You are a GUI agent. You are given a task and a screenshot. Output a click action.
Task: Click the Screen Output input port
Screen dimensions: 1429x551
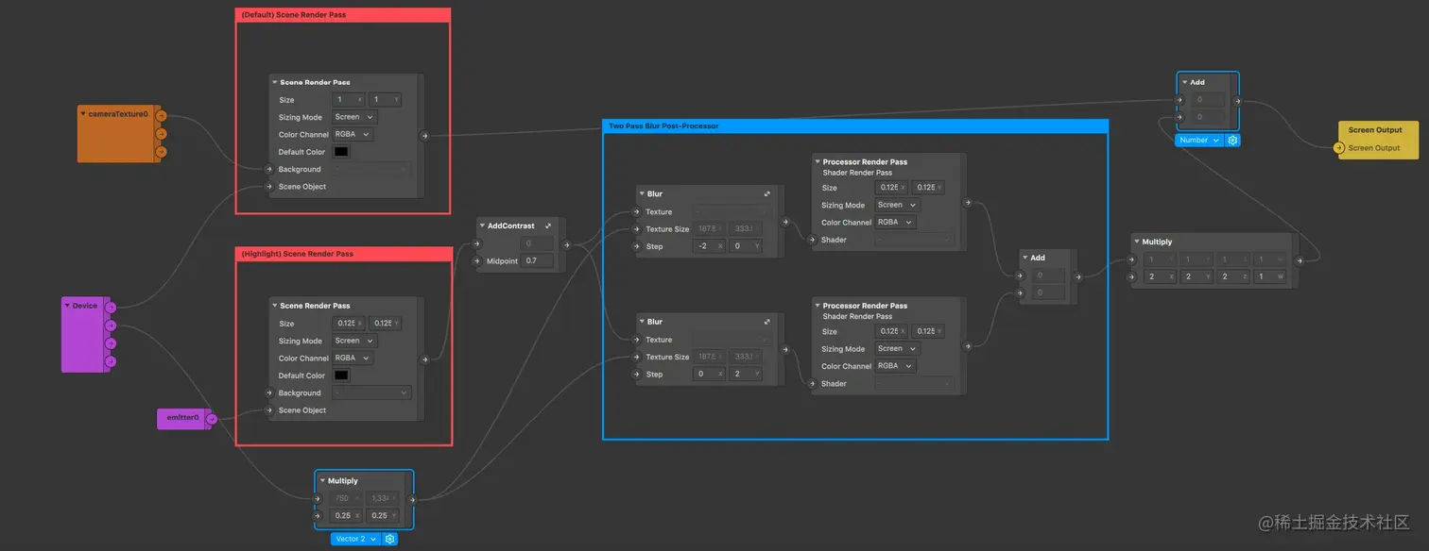(1338, 148)
